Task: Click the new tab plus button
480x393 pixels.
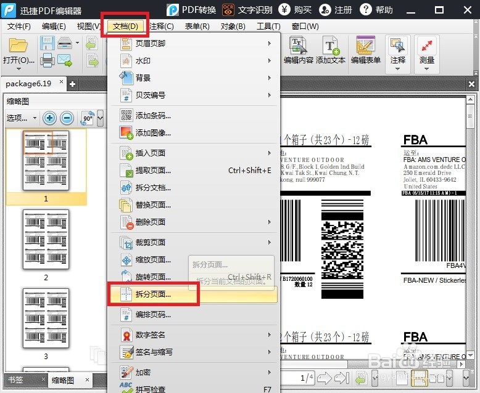Action: [73, 84]
